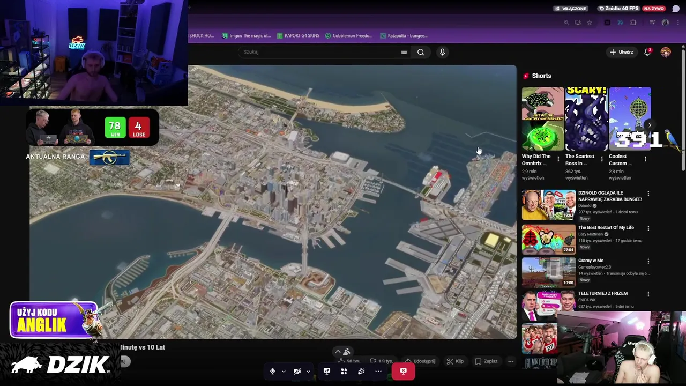Open the YouTube account avatar menu
The height and width of the screenshot is (386, 686).
(666, 52)
